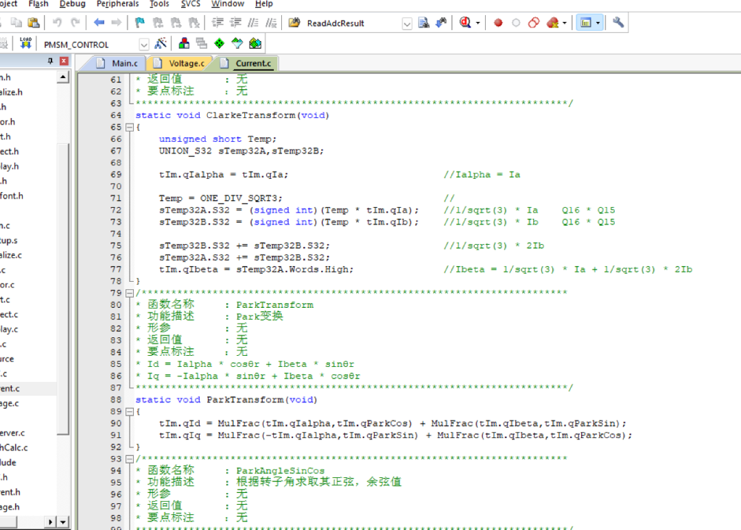Go to the next bookmark
The width and height of the screenshot is (741, 530).
click(176, 22)
